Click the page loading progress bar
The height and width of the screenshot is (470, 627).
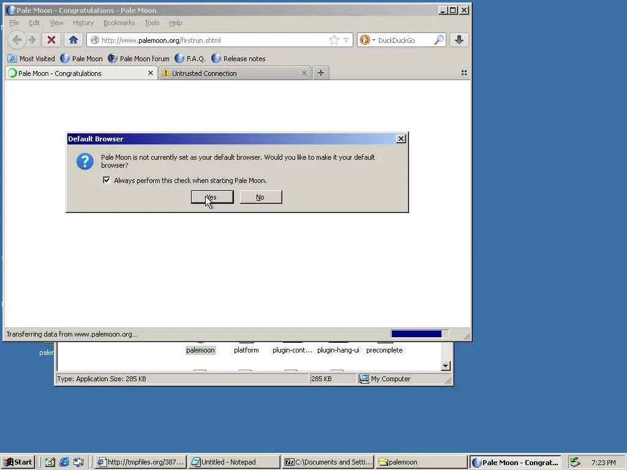click(419, 334)
